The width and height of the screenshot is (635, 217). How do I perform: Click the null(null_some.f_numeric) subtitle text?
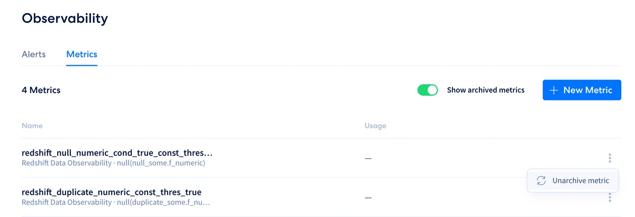(x=161, y=163)
